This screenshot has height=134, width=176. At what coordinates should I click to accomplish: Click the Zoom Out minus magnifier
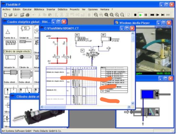[122, 15]
